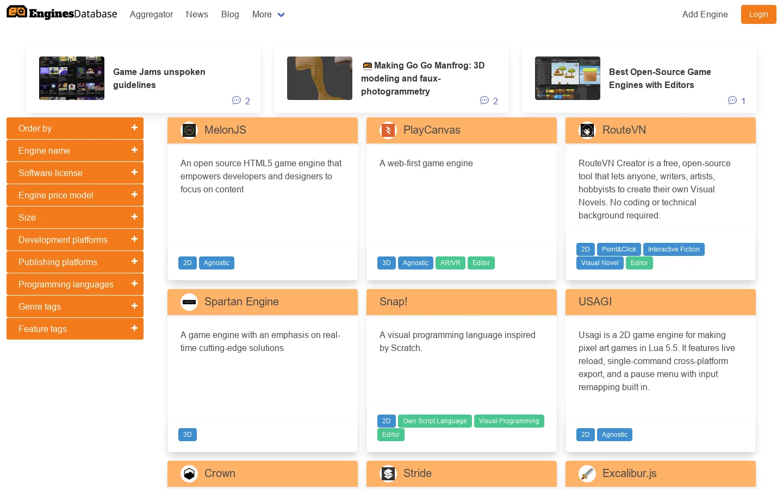The width and height of the screenshot is (783, 489).
Task: Click the Point&Click tag on RouteVN card
Action: point(619,249)
